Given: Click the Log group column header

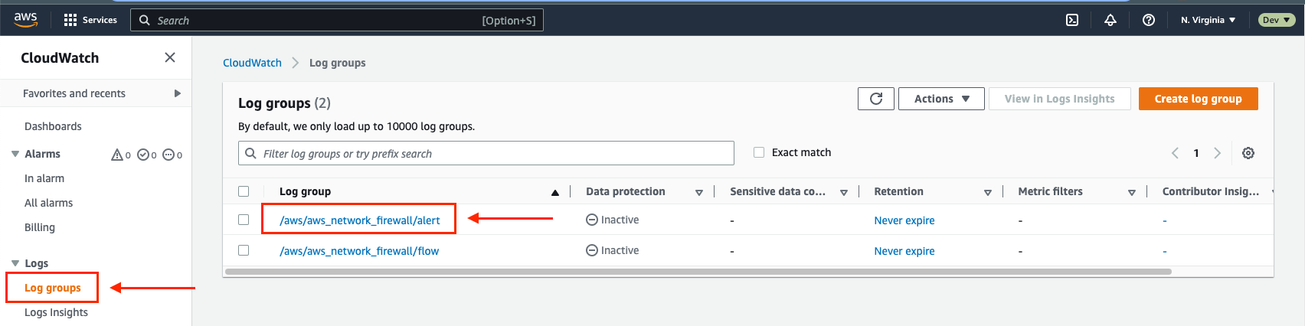Looking at the screenshot, I should coord(305,191).
